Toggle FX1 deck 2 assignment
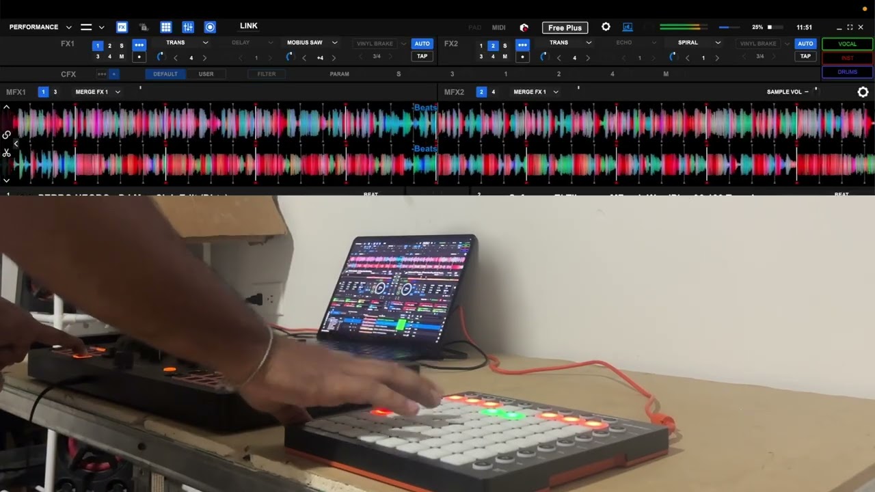 (x=109, y=46)
